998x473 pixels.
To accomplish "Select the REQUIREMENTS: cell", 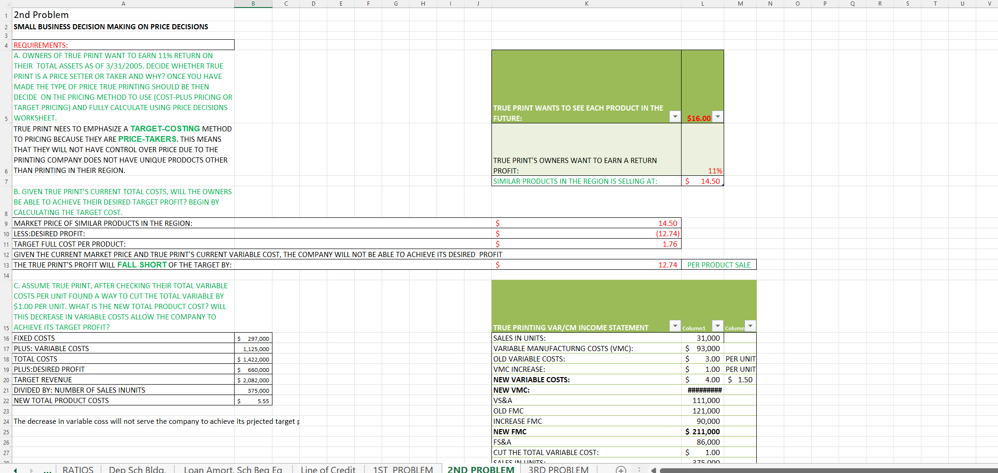I will pyautogui.click(x=123, y=45).
